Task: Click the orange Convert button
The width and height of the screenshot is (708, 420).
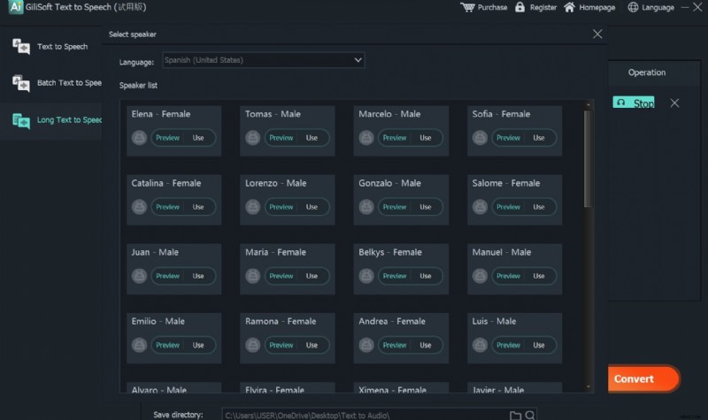Action: pos(643,378)
